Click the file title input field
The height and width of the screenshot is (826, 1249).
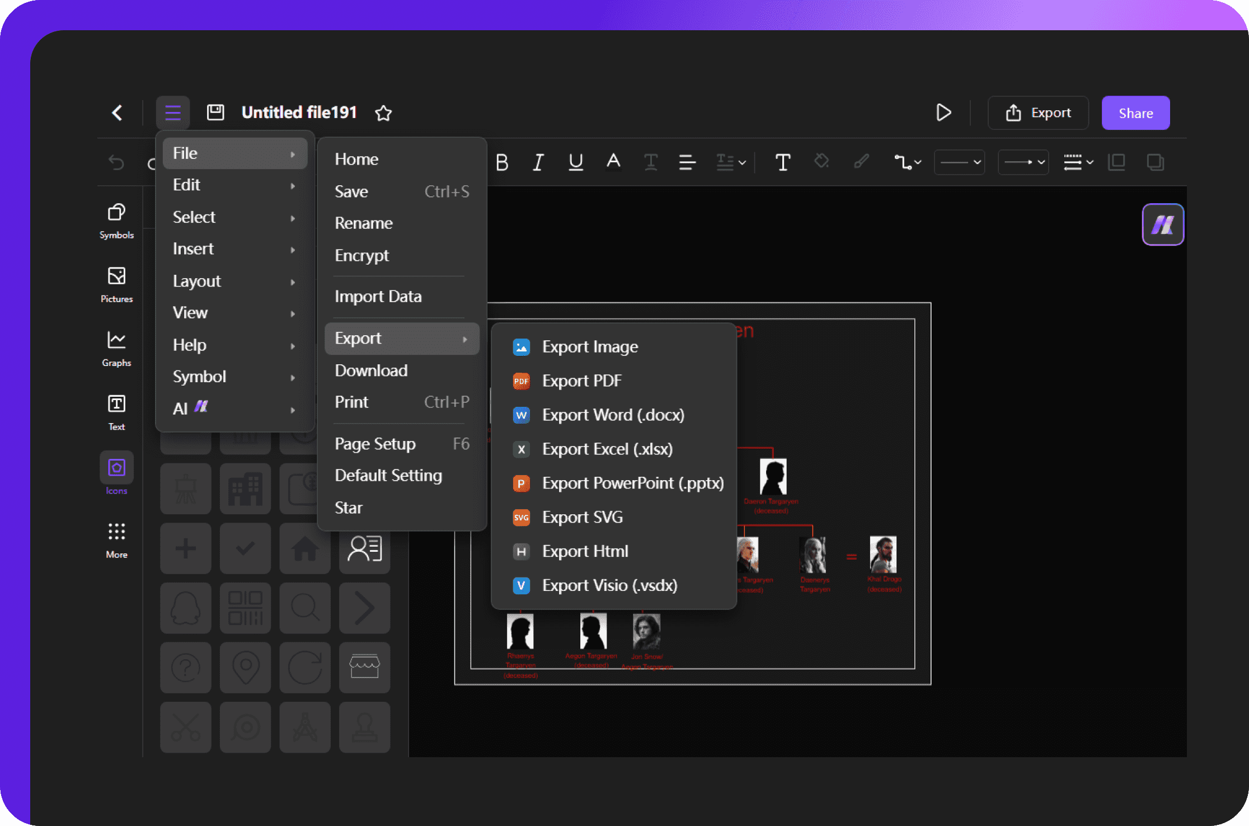pyautogui.click(x=299, y=112)
